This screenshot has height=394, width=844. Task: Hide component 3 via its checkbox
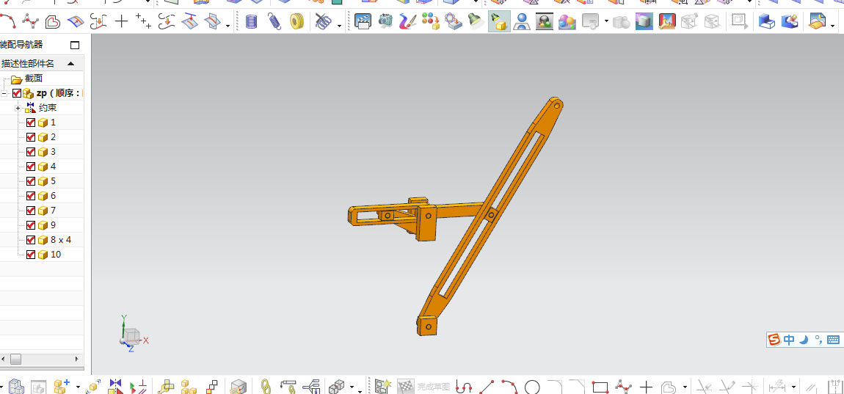point(31,152)
